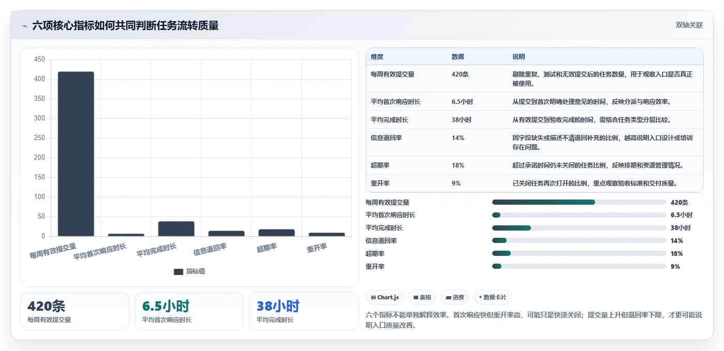Click the Chart.js chip

(x=385, y=297)
